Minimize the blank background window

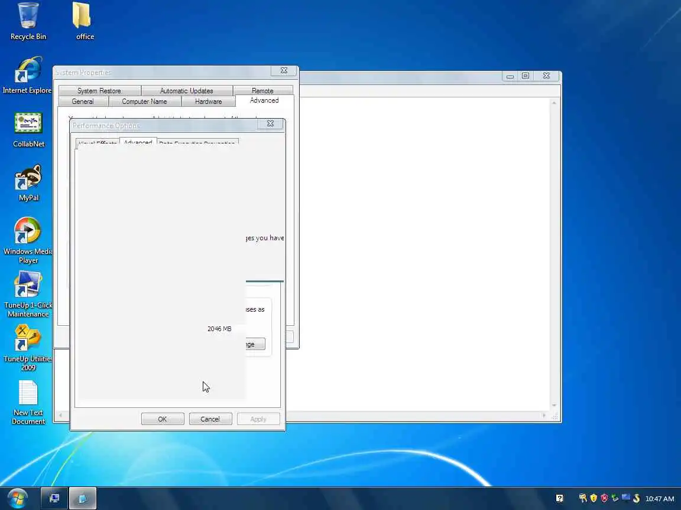510,76
